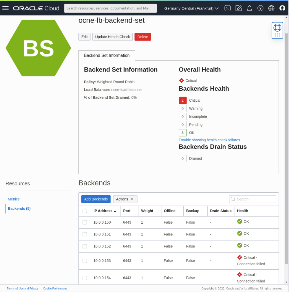Click the Edit button
Image resolution: width=289 pixels, height=292 pixels.
(84, 37)
